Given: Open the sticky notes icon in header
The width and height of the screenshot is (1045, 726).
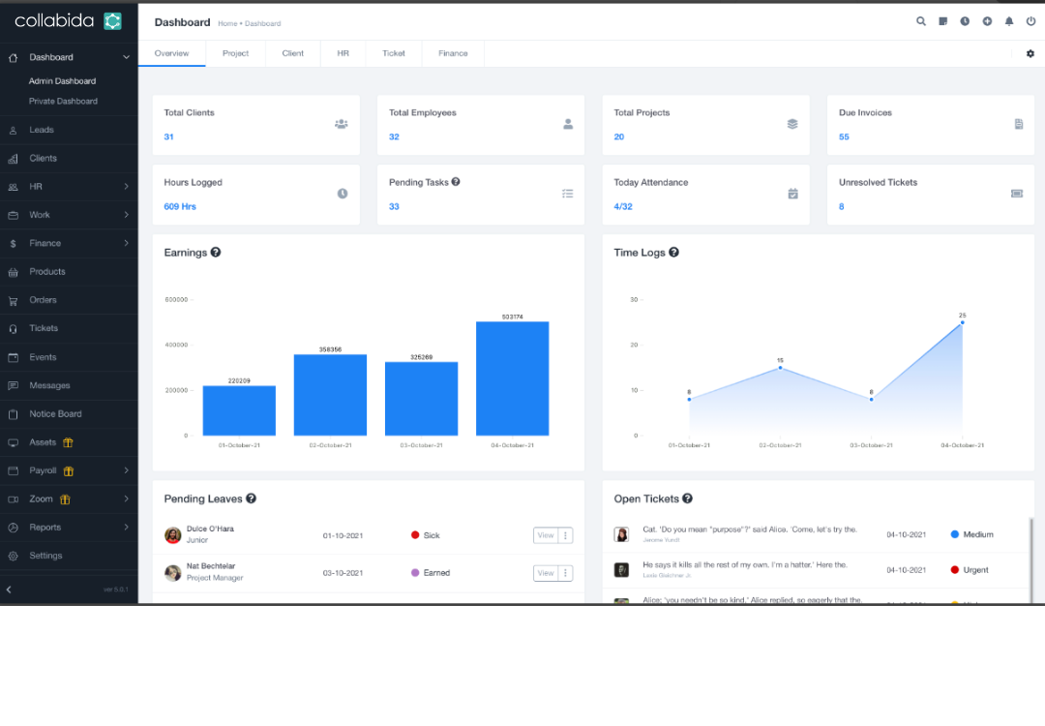Looking at the screenshot, I should coord(943,21).
